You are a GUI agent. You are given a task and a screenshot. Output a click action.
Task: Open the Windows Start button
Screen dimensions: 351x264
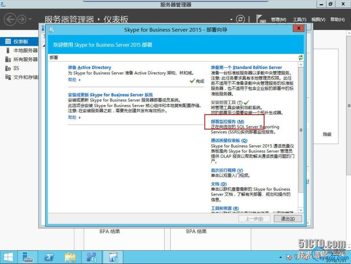click(x=8, y=257)
